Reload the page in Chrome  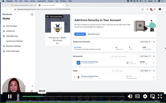[x=11, y=9]
